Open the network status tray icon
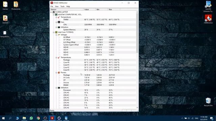This screenshot has width=216, height=121. (192, 118)
